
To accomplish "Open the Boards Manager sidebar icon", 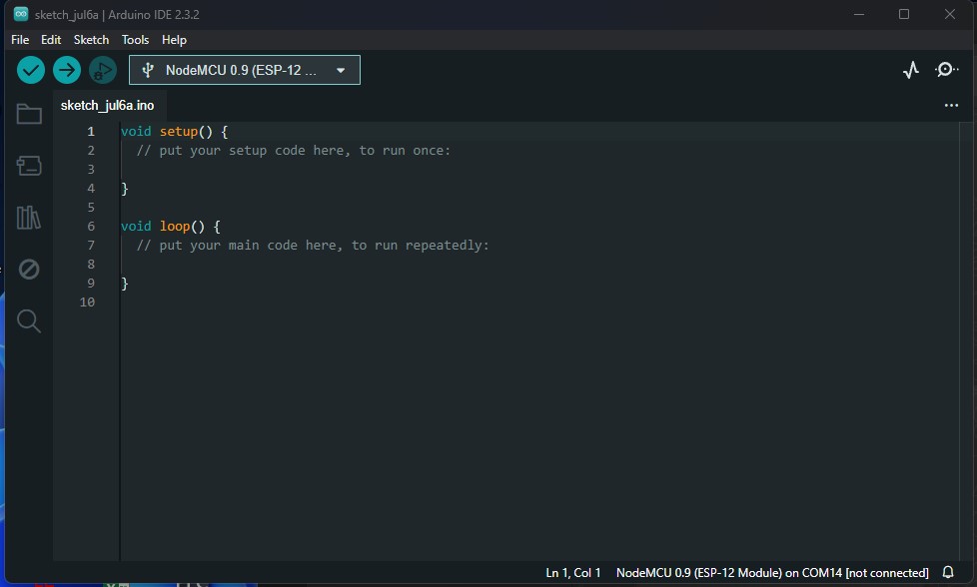I will 29,166.
